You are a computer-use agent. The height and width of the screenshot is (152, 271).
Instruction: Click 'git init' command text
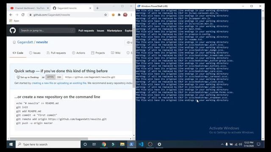point(22,107)
